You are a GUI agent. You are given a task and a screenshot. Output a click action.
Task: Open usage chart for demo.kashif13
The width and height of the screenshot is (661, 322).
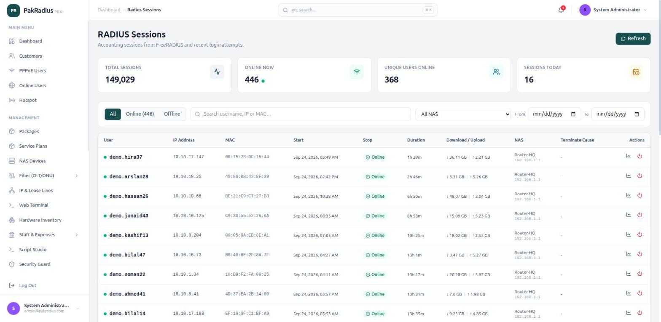pos(629,234)
